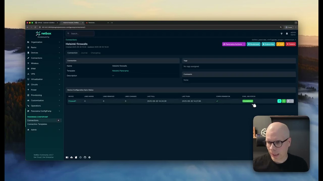Open Connection Templates in sidebar
The height and width of the screenshot is (181, 323).
pos(37,124)
